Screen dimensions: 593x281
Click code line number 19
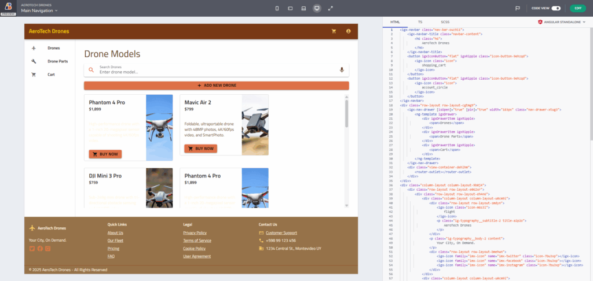tap(391, 109)
